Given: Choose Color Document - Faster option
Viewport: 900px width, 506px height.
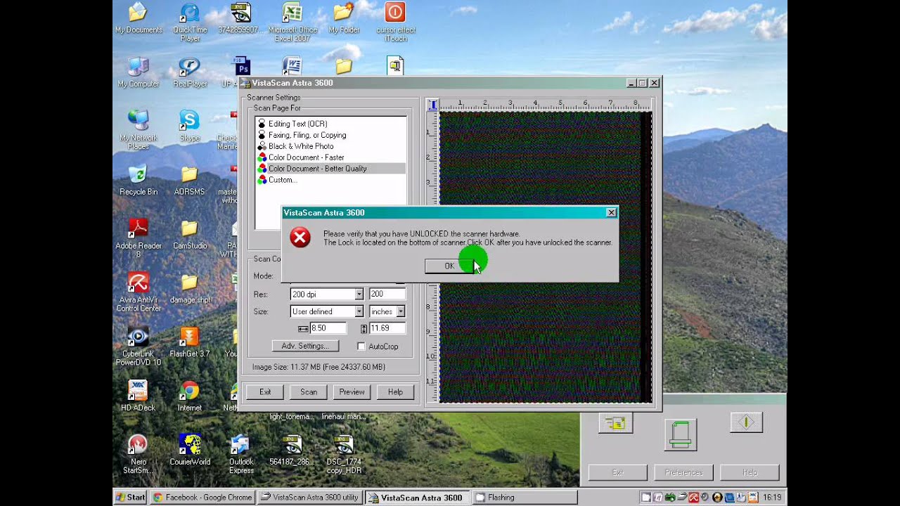Looking at the screenshot, I should 306,157.
